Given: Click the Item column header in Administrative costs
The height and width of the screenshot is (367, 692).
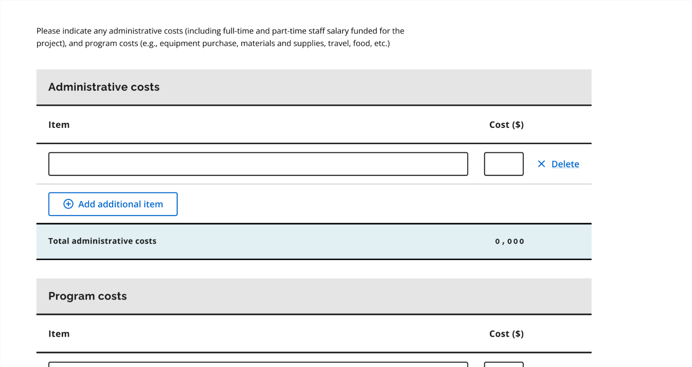Looking at the screenshot, I should click(x=59, y=124).
